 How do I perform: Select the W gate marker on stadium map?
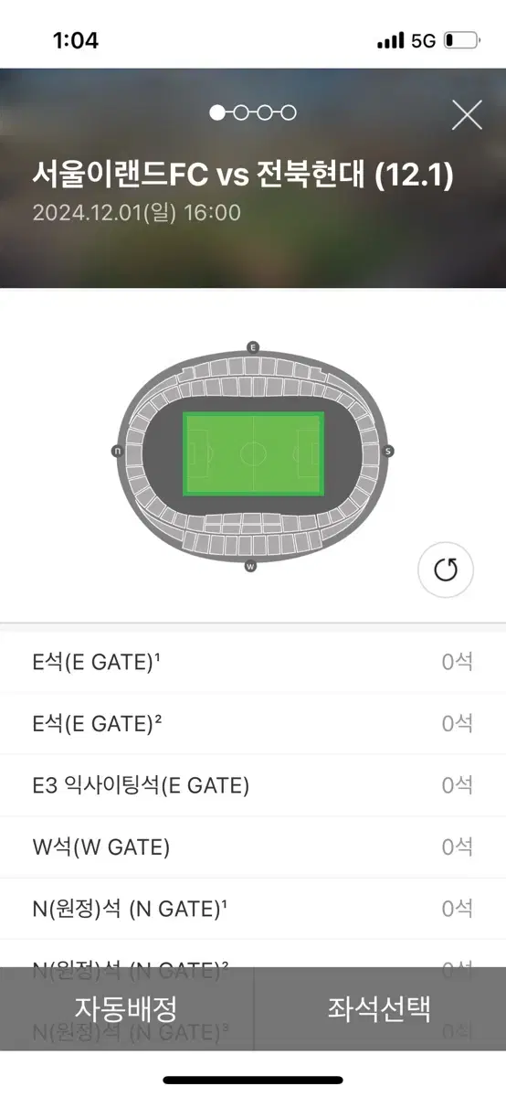click(250, 567)
